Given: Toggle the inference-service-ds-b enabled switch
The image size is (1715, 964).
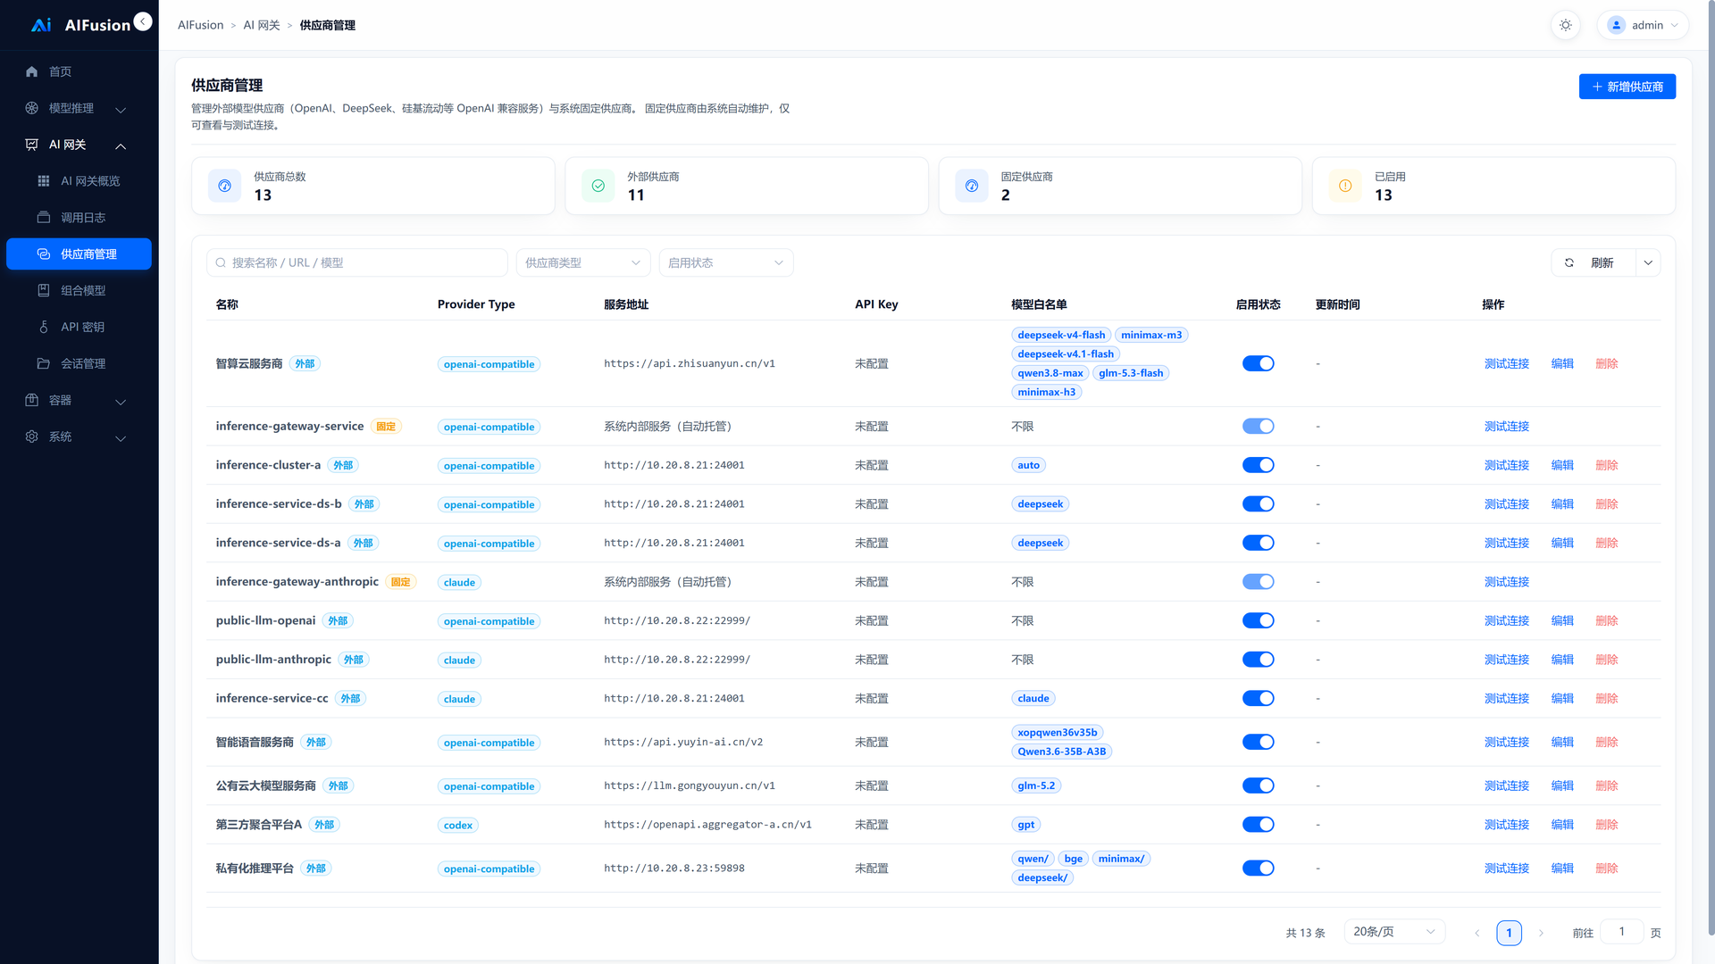Looking at the screenshot, I should pos(1258,504).
